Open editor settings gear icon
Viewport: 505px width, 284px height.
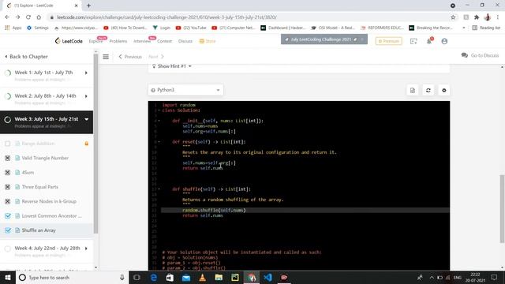click(444, 91)
